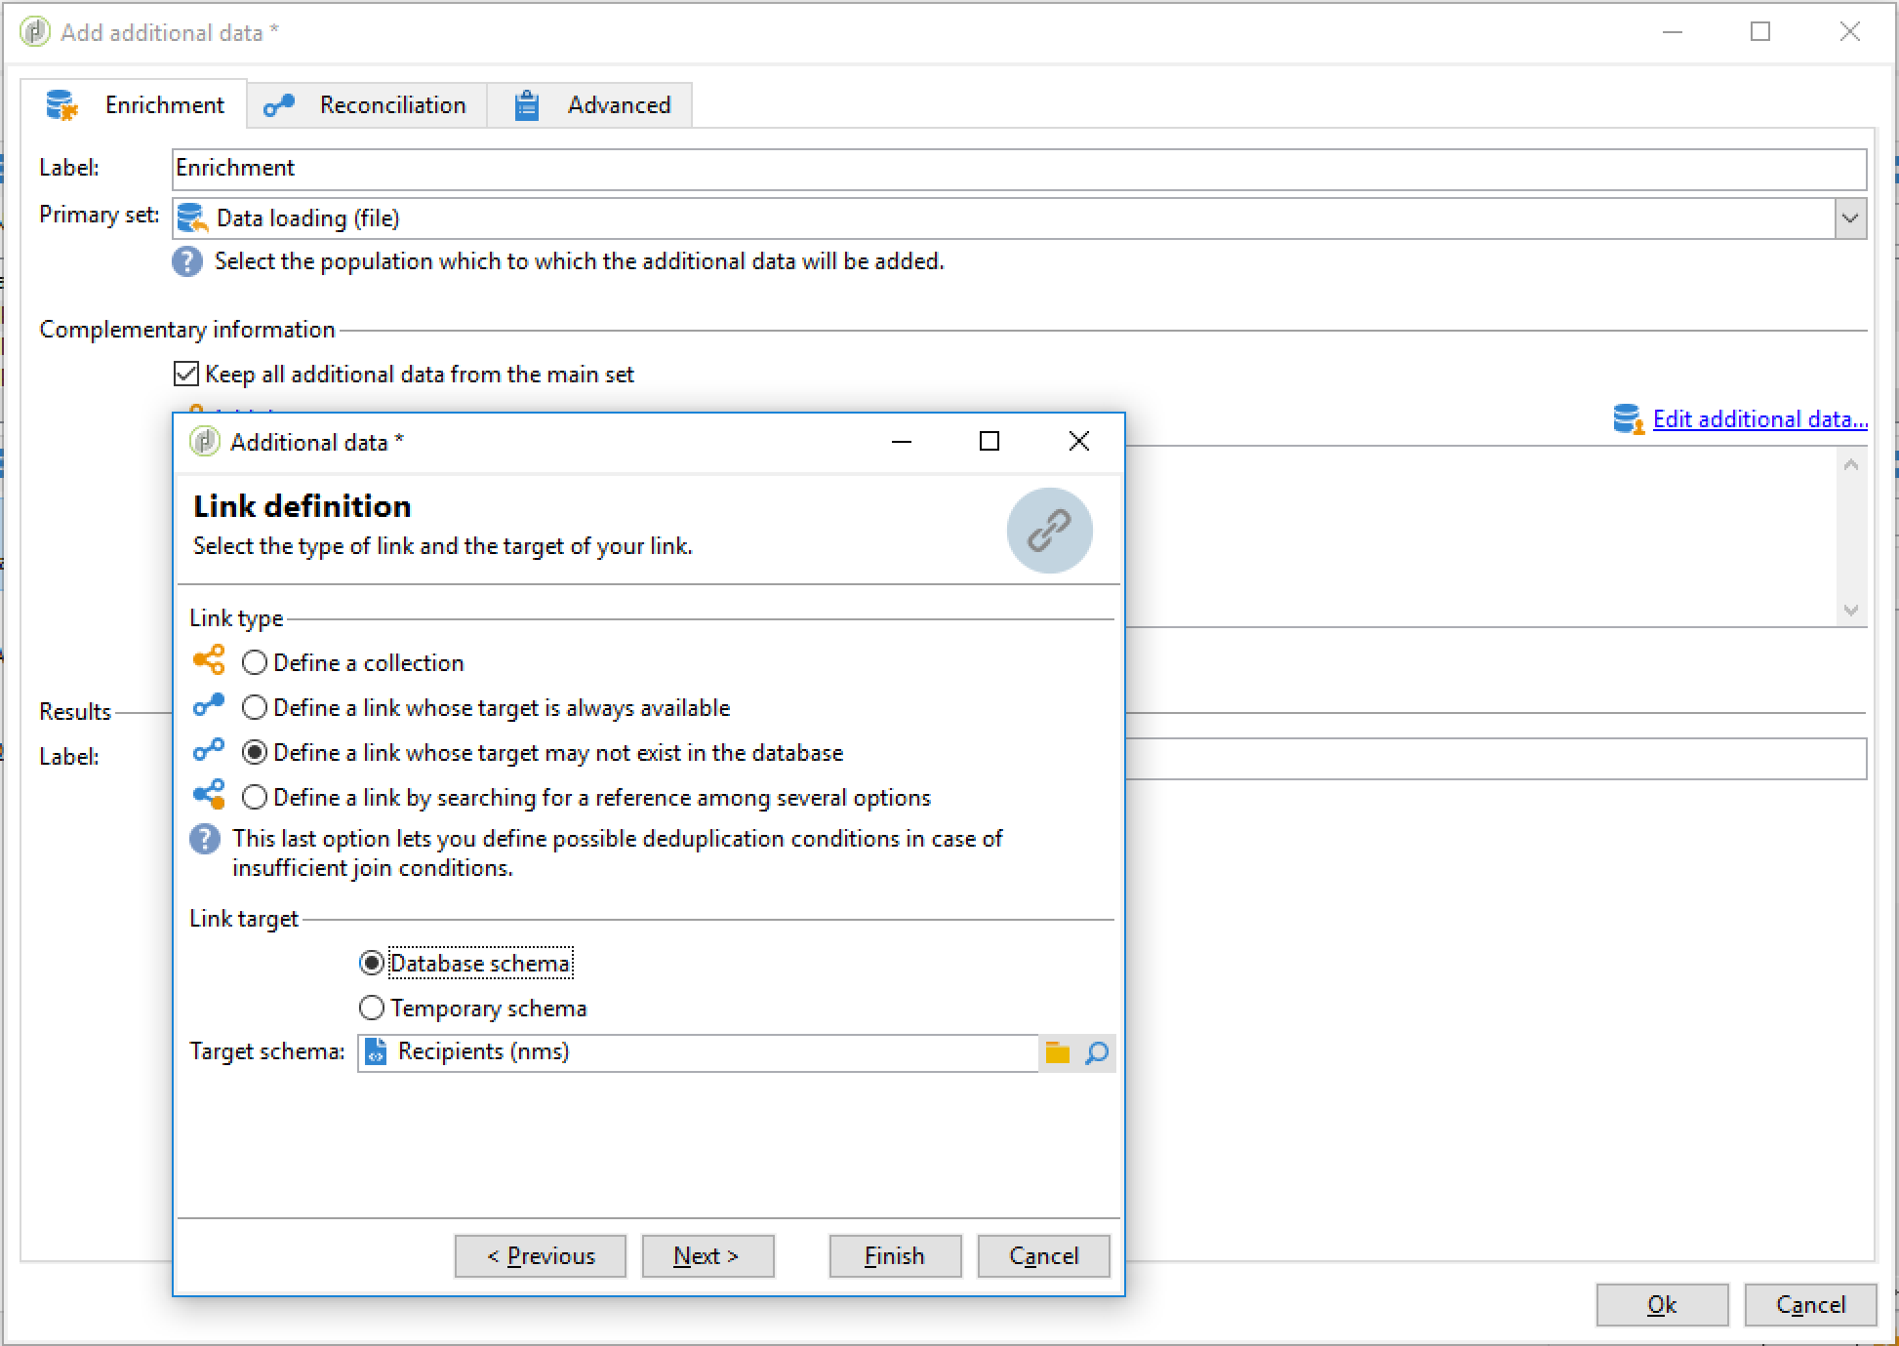Click the chain link icon in Link definition header

1049,531
